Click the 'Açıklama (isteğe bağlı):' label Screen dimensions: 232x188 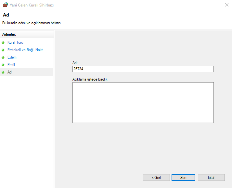[x=90, y=79]
